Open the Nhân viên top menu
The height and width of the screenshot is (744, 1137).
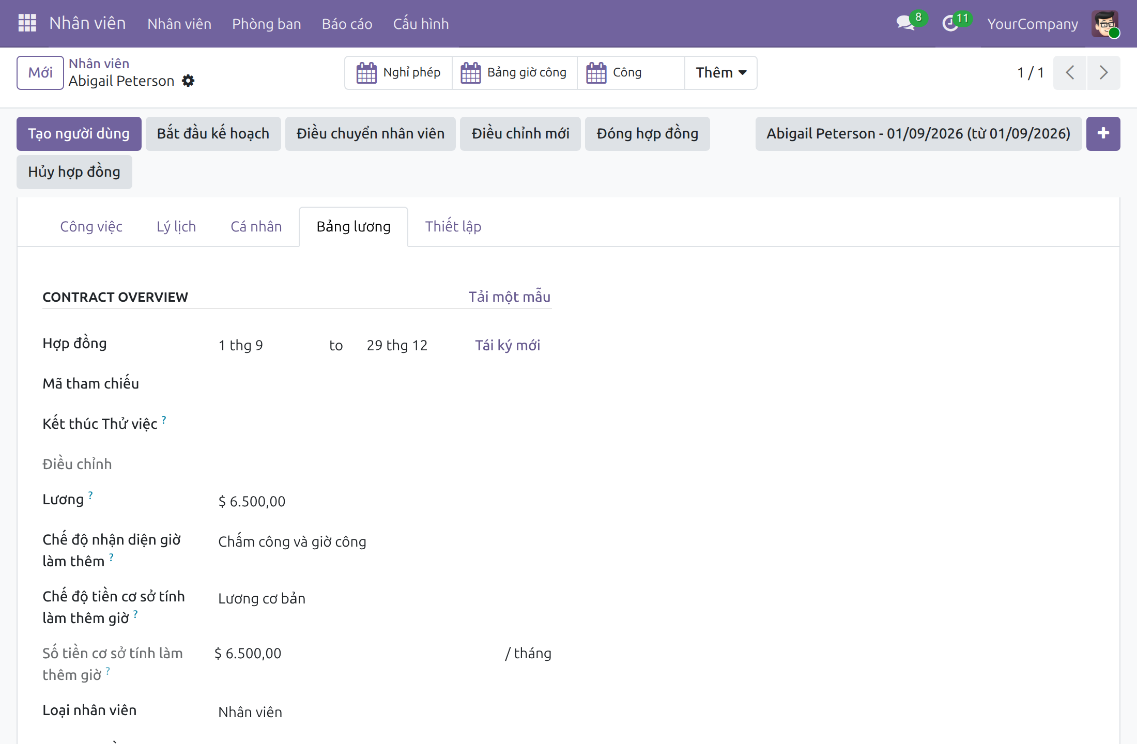point(179,24)
